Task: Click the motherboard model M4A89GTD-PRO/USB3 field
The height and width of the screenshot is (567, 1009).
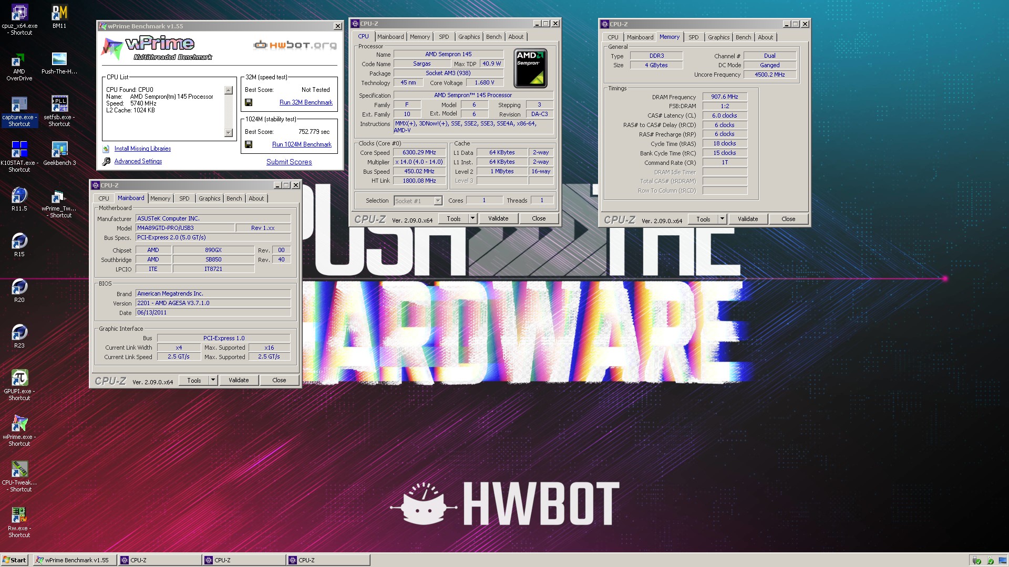Action: pos(185,228)
